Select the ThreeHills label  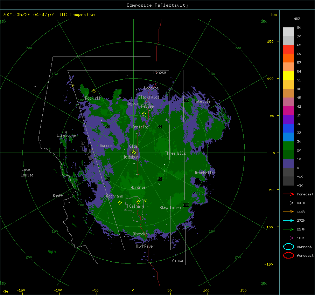[x=175, y=153]
